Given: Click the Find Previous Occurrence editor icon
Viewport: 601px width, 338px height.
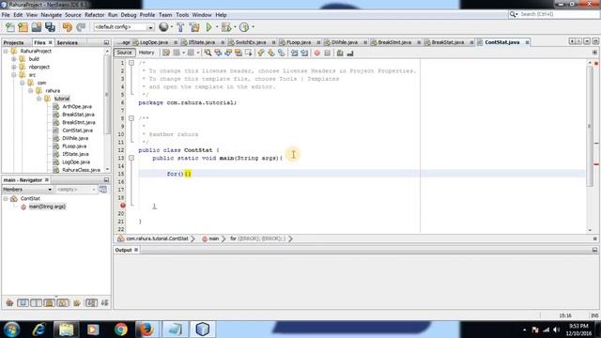Looking at the screenshot, I should click(x=218, y=53).
